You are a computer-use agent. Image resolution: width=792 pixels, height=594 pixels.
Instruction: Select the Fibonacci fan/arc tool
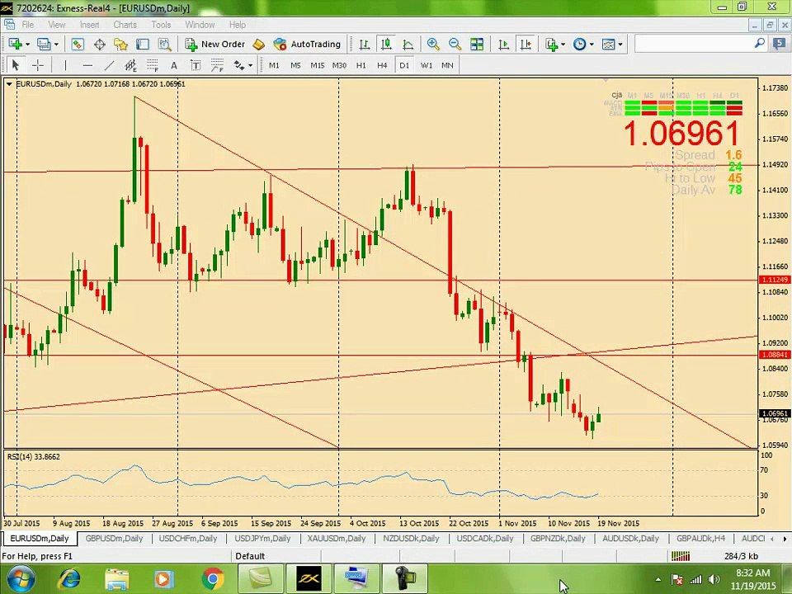[217, 65]
